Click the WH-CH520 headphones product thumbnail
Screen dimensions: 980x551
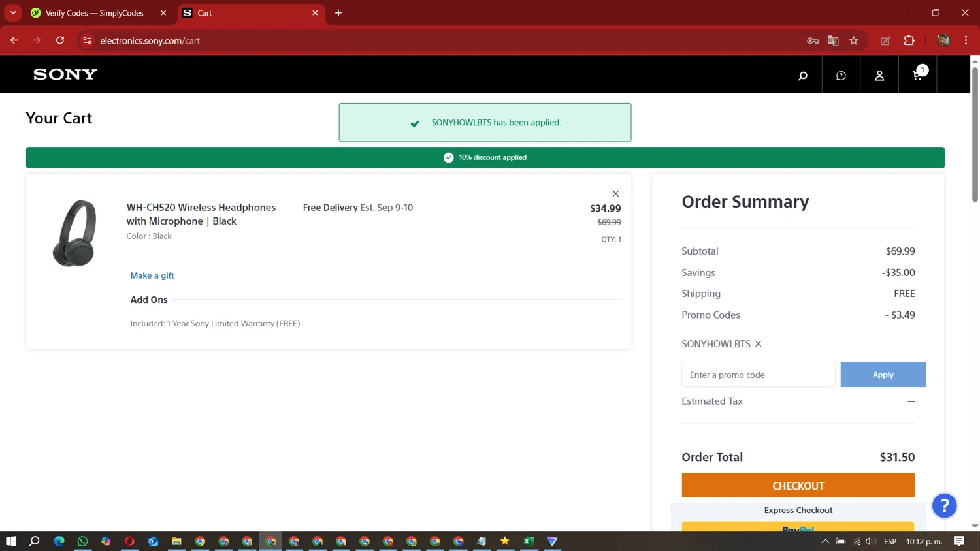(74, 233)
